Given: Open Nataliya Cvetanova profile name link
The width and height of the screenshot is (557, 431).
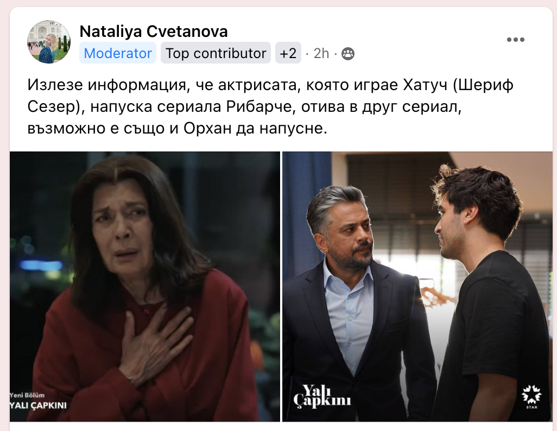Looking at the screenshot, I should coord(154,31).
